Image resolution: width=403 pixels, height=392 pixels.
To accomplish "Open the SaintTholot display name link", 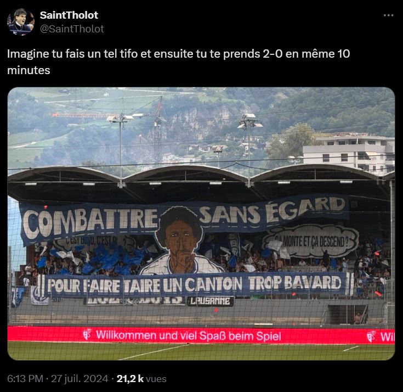I will (69, 15).
